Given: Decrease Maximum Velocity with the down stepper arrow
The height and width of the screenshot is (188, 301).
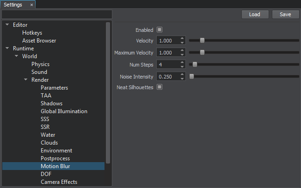Looking at the screenshot, I should [182, 55].
